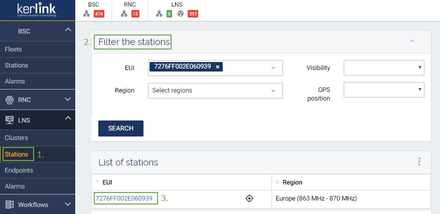The width and height of the screenshot is (440, 214).
Task: Click the green 0 LNS status badge
Action: point(170,13)
